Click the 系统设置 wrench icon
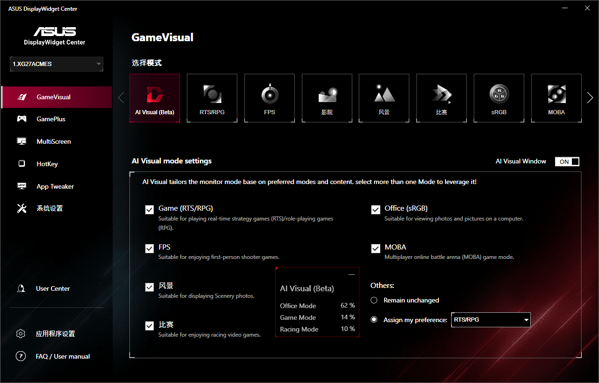599x383 pixels. pyautogui.click(x=22, y=208)
